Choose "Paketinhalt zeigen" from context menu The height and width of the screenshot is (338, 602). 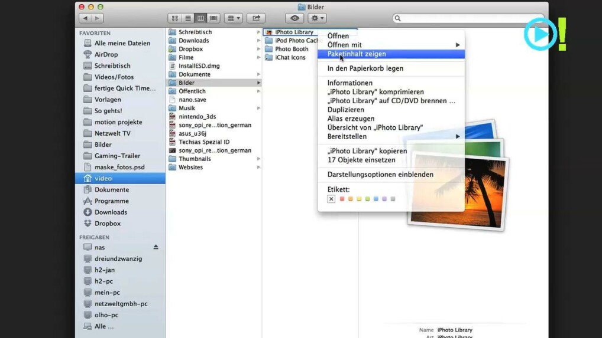(357, 54)
